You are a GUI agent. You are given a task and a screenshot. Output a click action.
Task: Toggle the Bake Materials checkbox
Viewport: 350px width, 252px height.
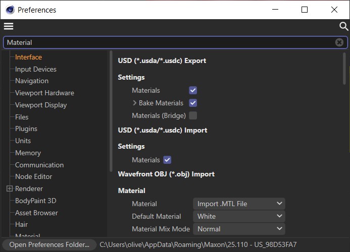[193, 103]
